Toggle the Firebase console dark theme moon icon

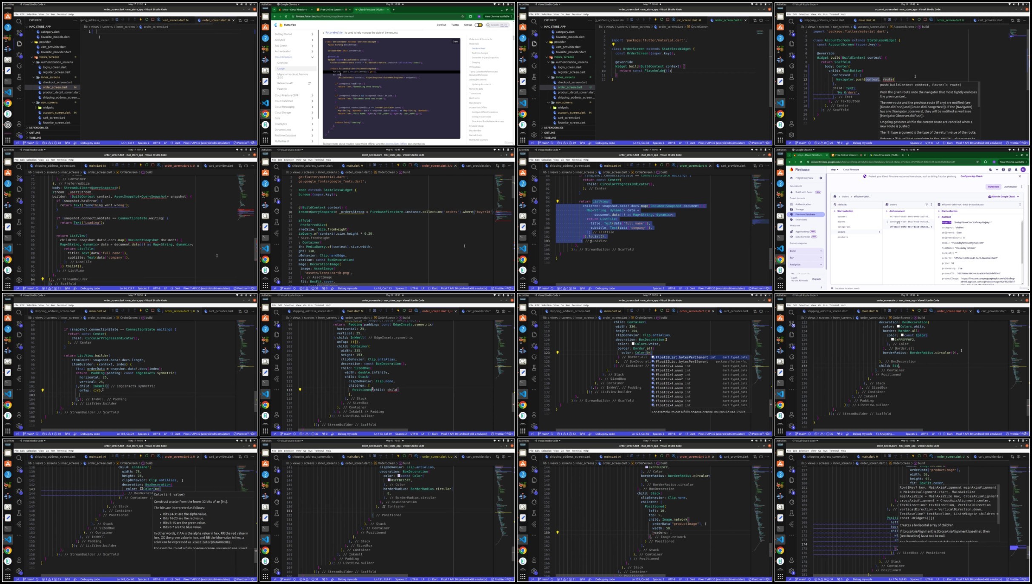(x=991, y=170)
